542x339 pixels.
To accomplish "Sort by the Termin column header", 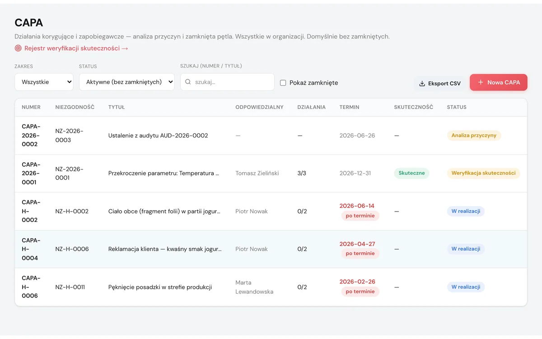I will point(349,107).
